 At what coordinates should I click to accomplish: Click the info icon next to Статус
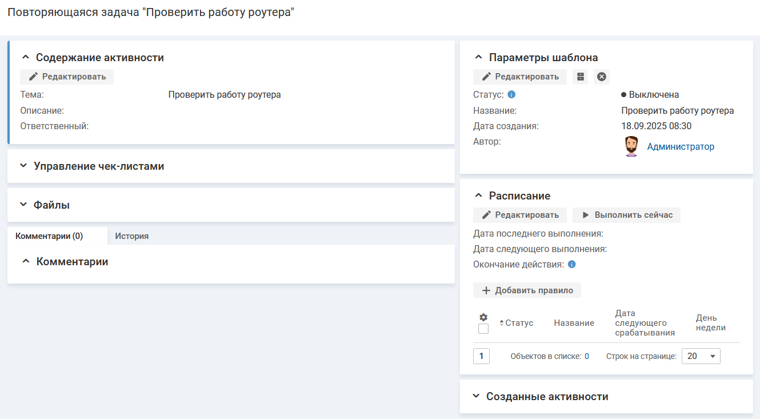click(x=511, y=94)
